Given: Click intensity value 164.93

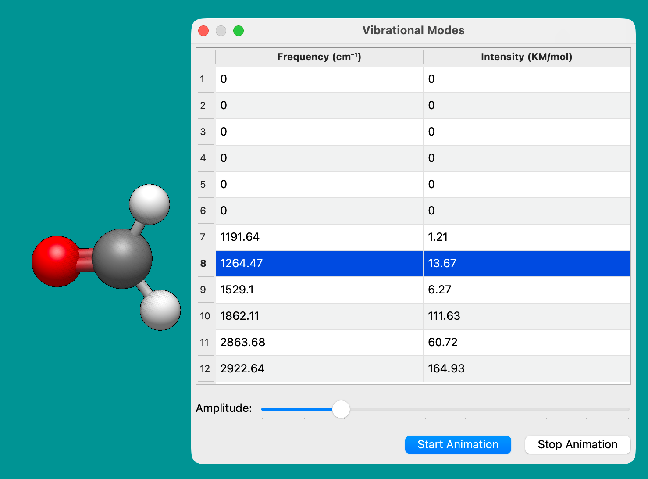Looking at the screenshot, I should (446, 369).
